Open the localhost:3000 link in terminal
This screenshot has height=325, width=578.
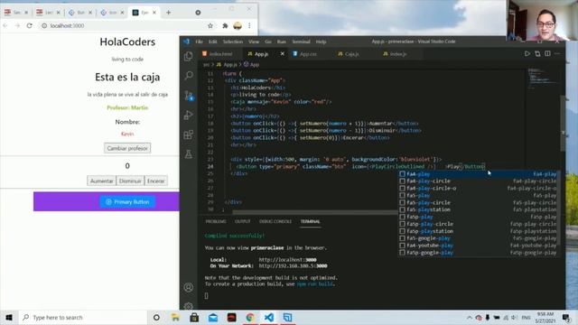tap(287, 260)
